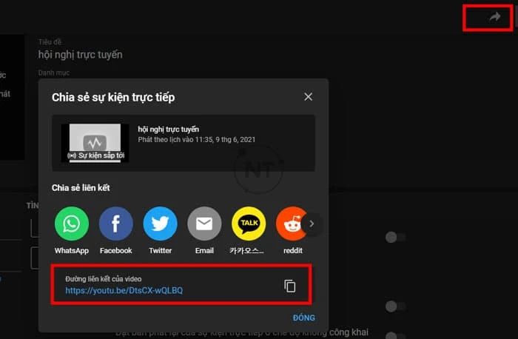Share the link via Twitter icon

click(x=161, y=224)
